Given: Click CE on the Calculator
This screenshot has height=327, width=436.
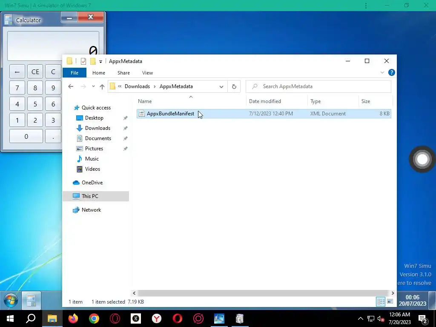Looking at the screenshot, I should point(35,72).
